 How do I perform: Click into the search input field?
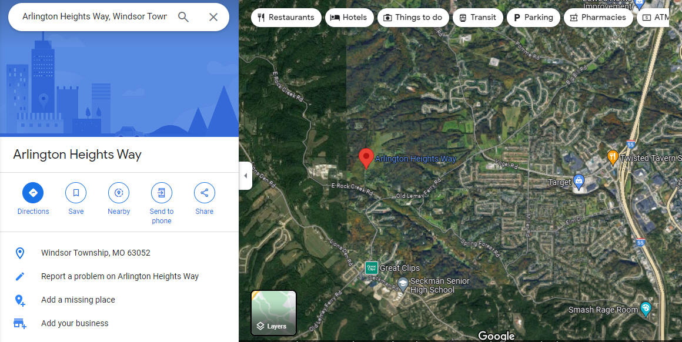coord(95,17)
